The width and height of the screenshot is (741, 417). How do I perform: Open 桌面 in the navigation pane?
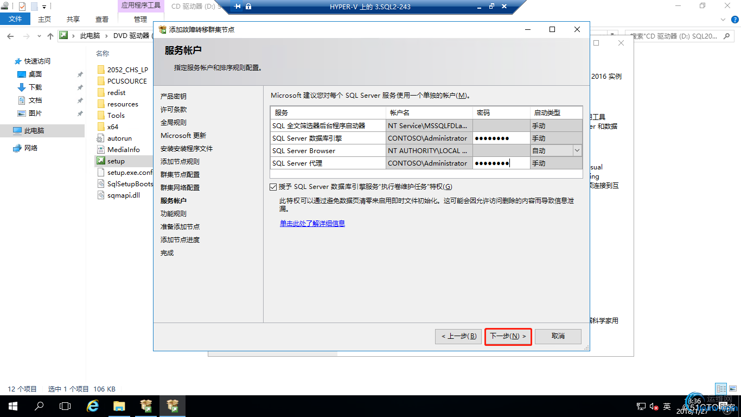(x=35, y=74)
